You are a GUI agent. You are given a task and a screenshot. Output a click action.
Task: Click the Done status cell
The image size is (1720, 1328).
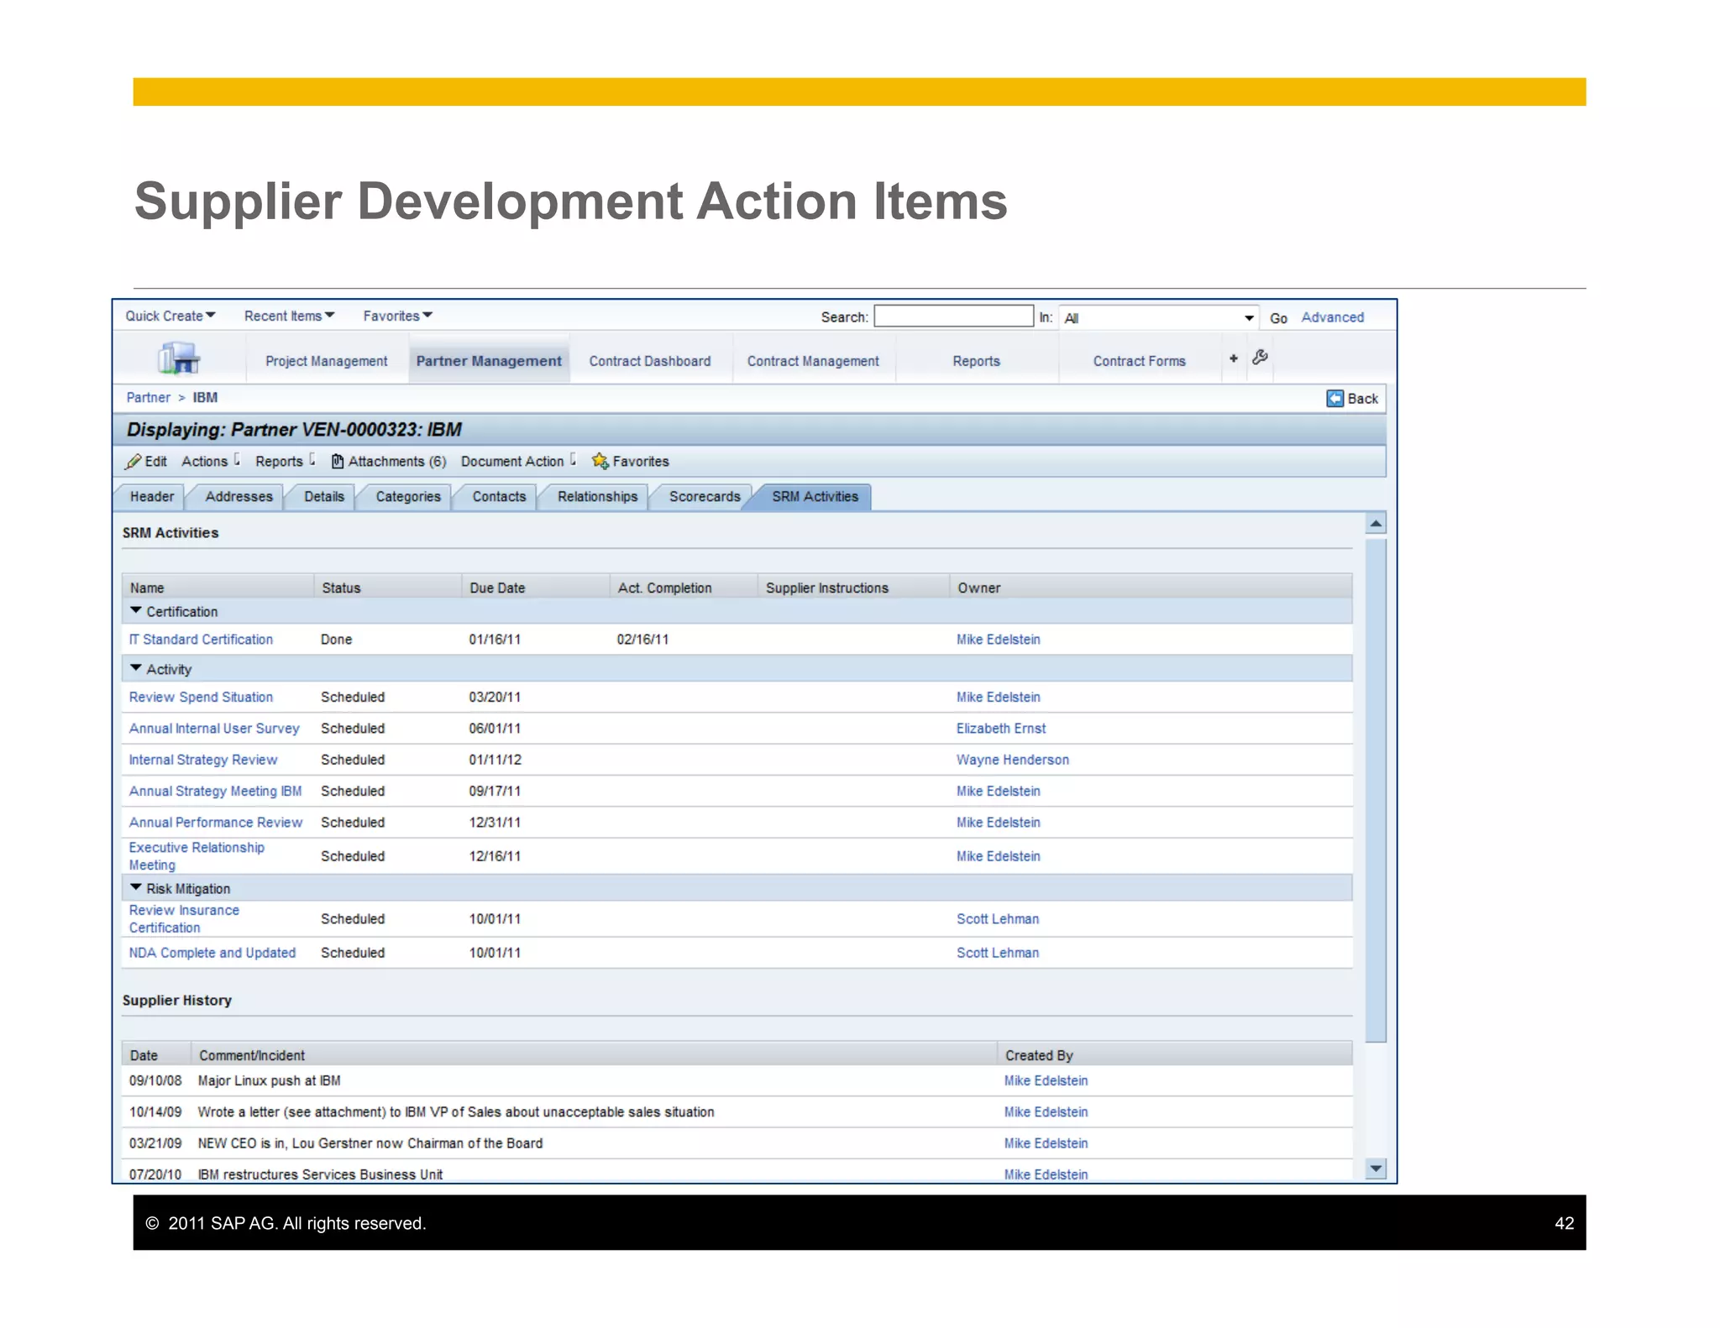(336, 640)
